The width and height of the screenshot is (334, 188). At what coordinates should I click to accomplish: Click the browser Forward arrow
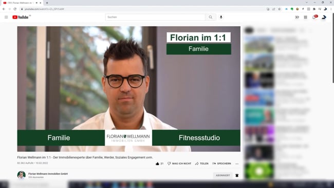[x=9, y=9]
